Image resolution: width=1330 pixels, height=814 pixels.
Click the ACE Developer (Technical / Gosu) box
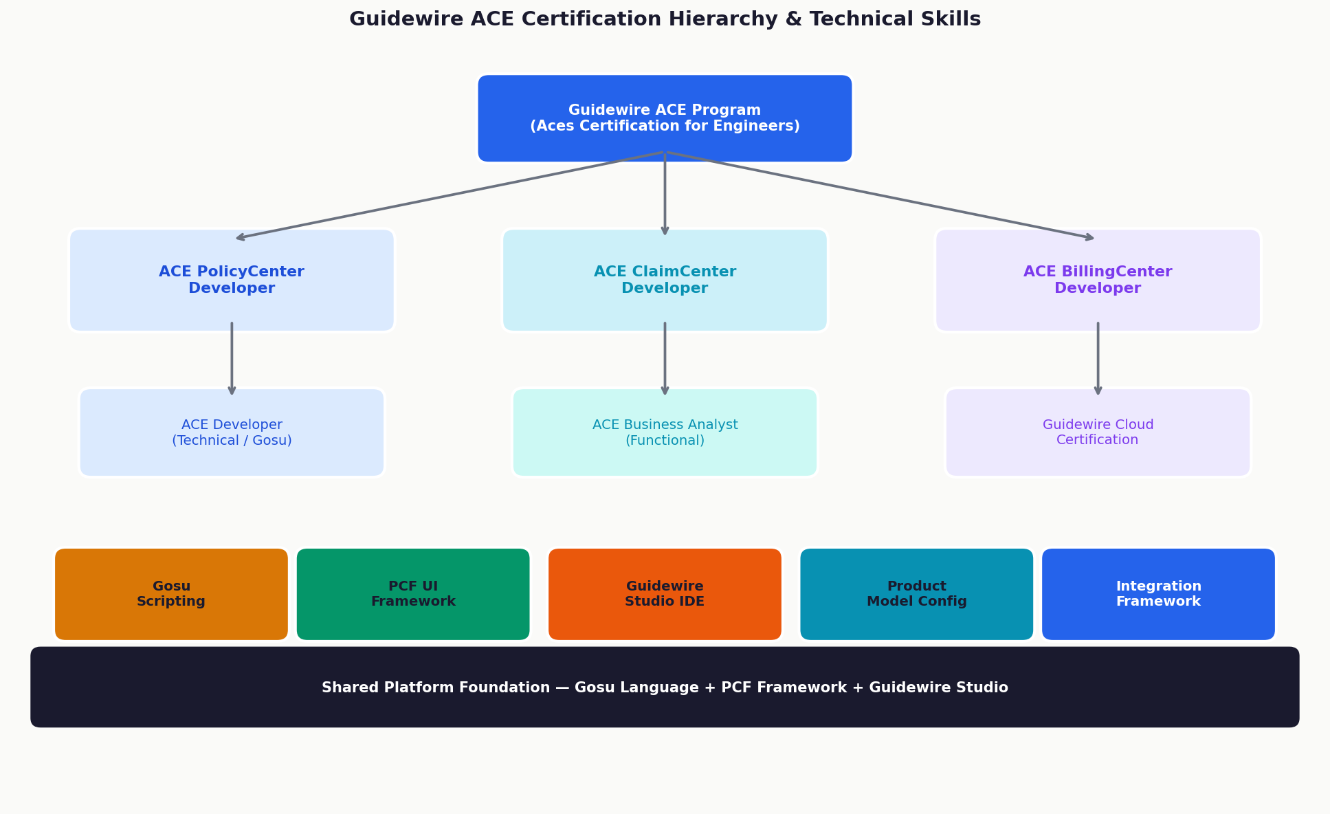point(232,432)
